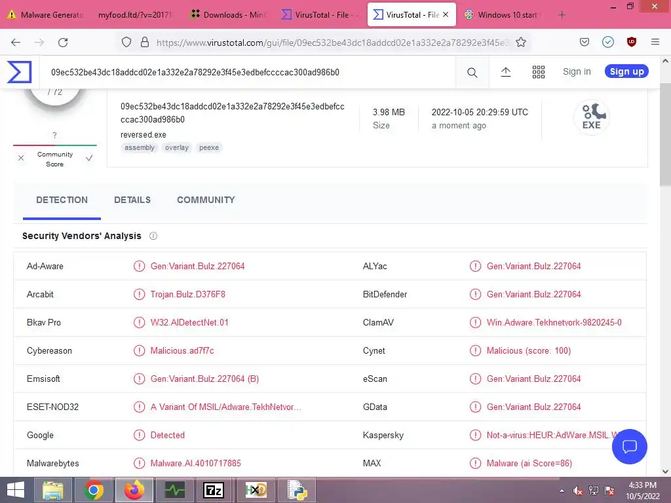
Task: Click Cynet Malicious (score: 100) result
Action: tap(529, 351)
